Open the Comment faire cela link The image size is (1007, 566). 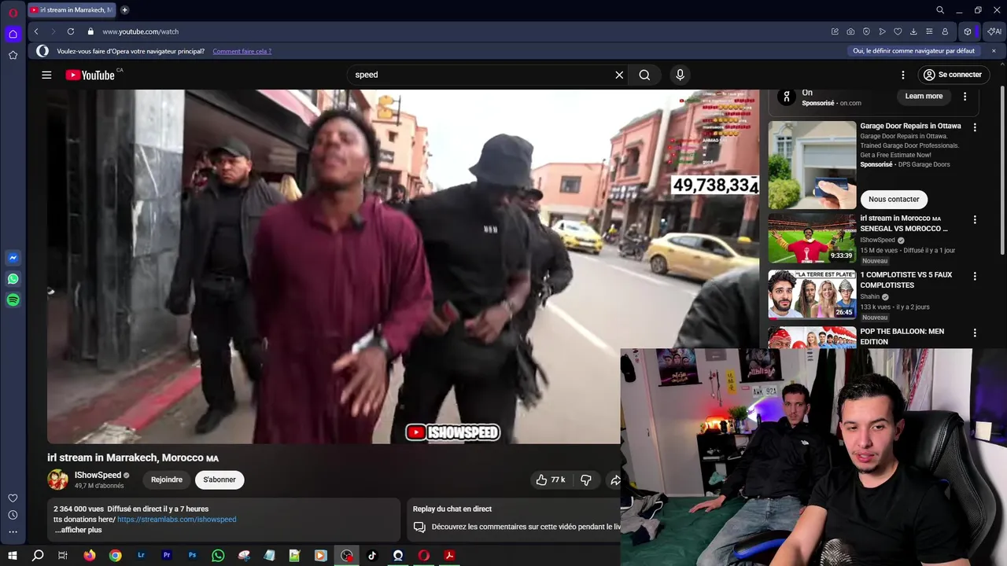pyautogui.click(x=242, y=51)
